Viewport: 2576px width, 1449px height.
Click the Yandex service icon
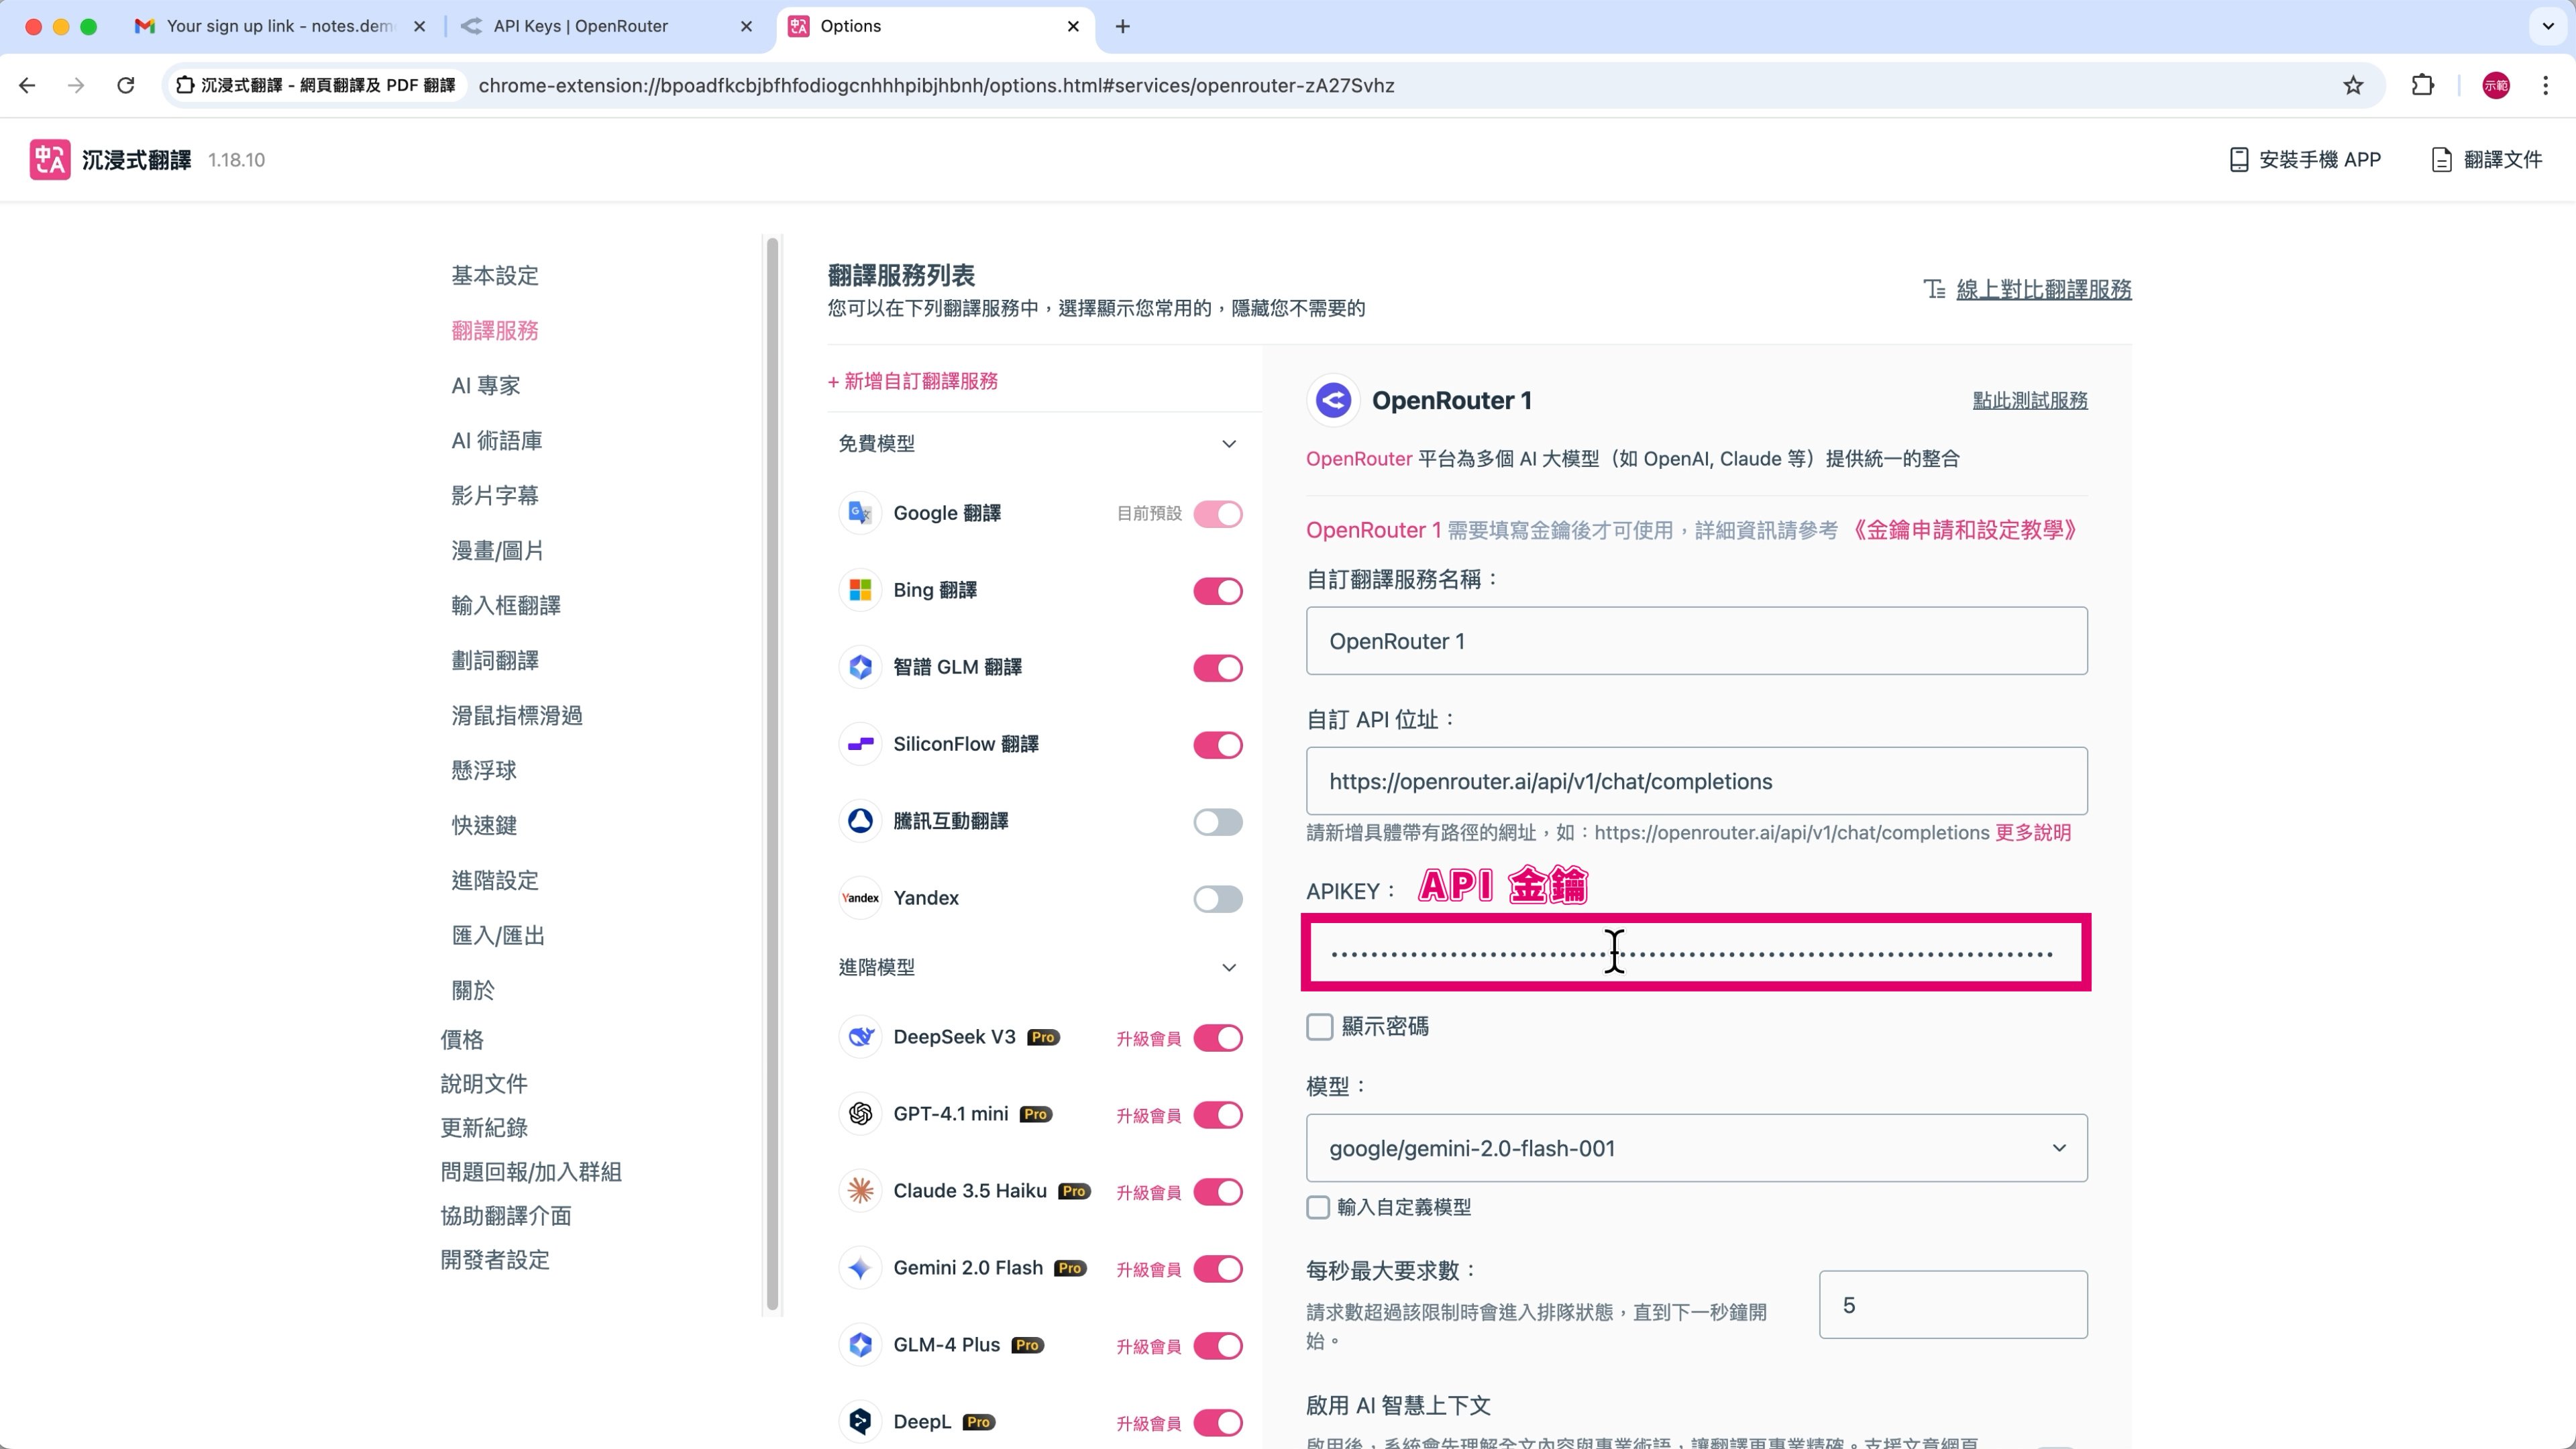click(x=860, y=898)
